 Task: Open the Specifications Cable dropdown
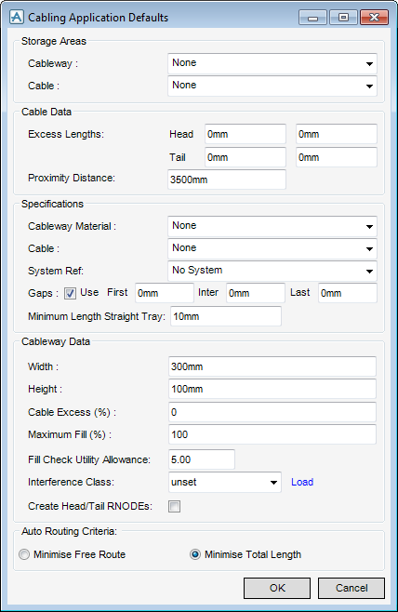point(272,248)
